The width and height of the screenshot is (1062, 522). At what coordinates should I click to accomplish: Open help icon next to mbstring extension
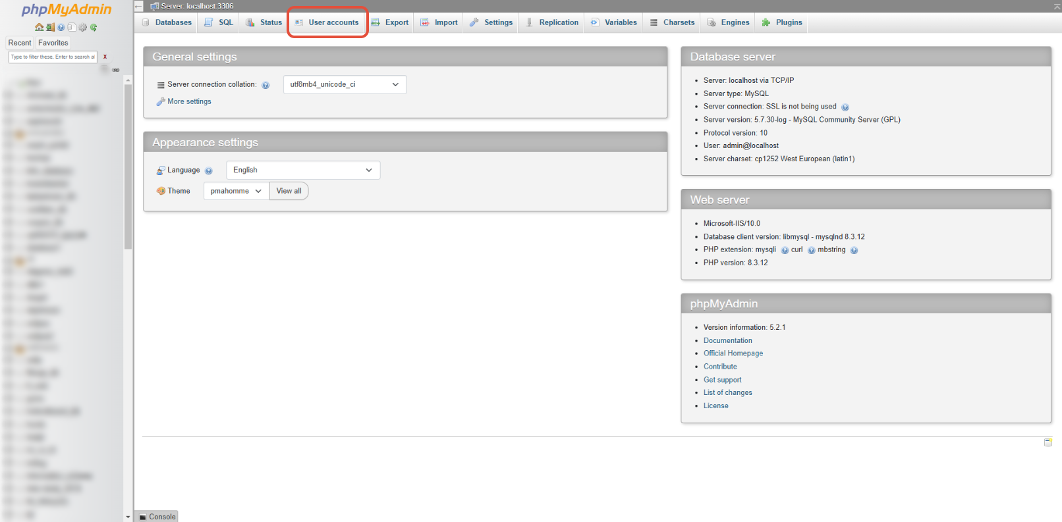pyautogui.click(x=854, y=250)
